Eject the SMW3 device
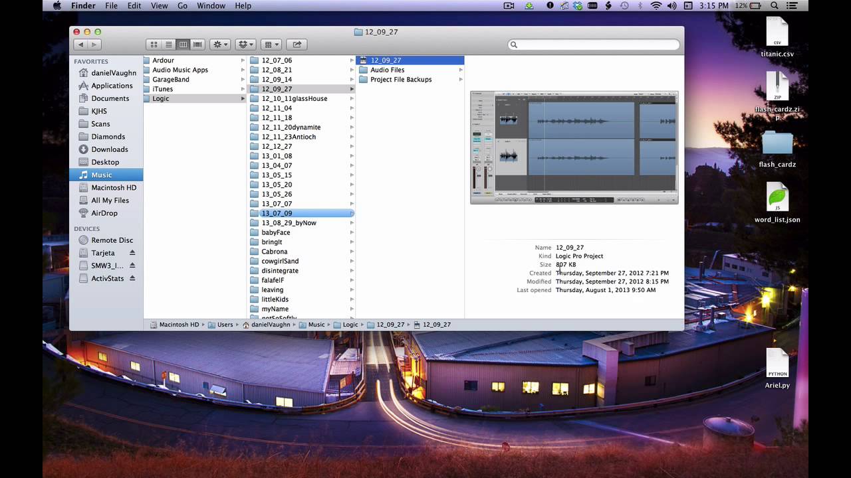851x478 pixels. click(x=132, y=266)
